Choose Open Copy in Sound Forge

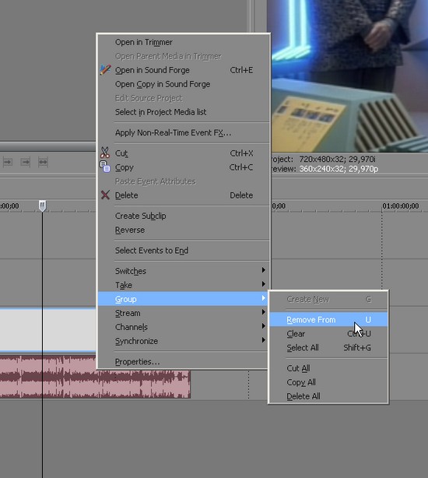(184, 84)
